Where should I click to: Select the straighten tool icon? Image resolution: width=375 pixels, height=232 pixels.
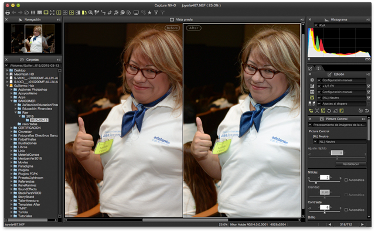click(x=103, y=12)
